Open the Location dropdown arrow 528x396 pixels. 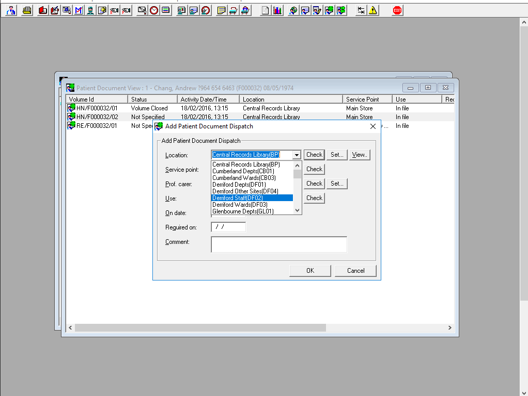(x=297, y=155)
